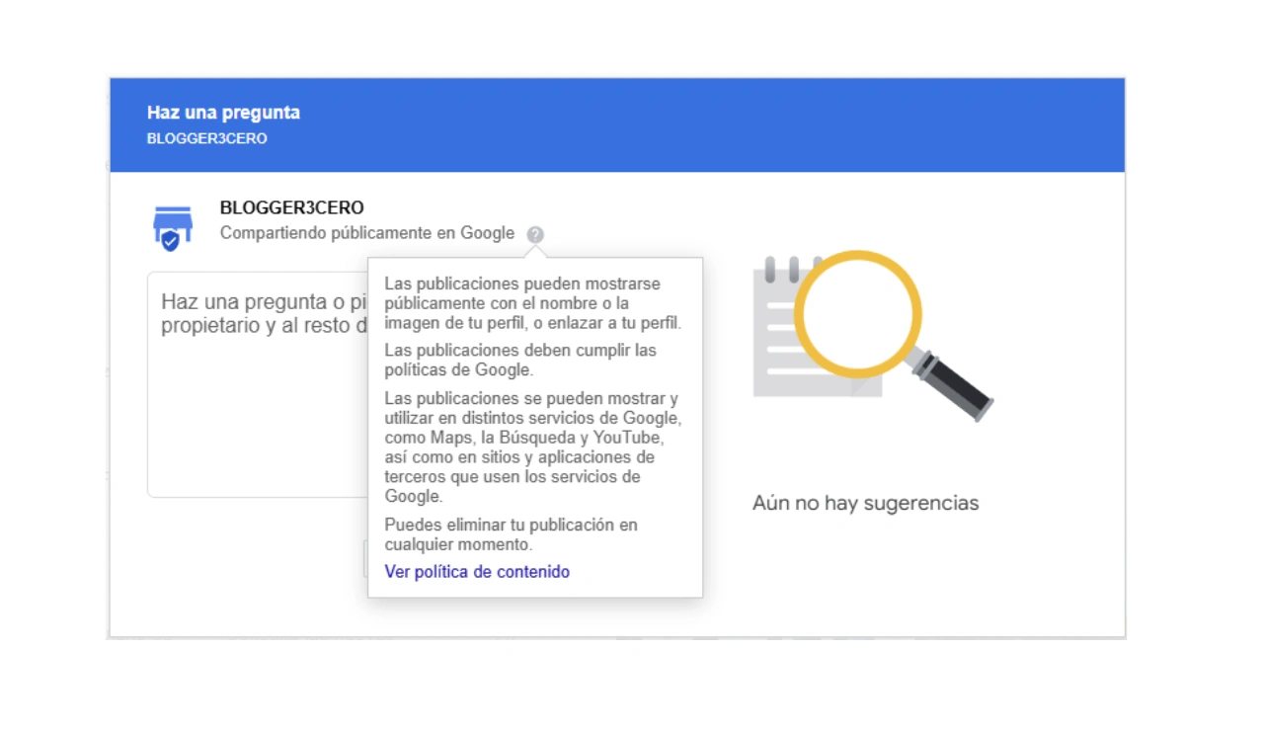The height and width of the screenshot is (731, 1264).
Task: Click tooltip paragraph mentioning Maps and YouTube
Action: point(531,447)
